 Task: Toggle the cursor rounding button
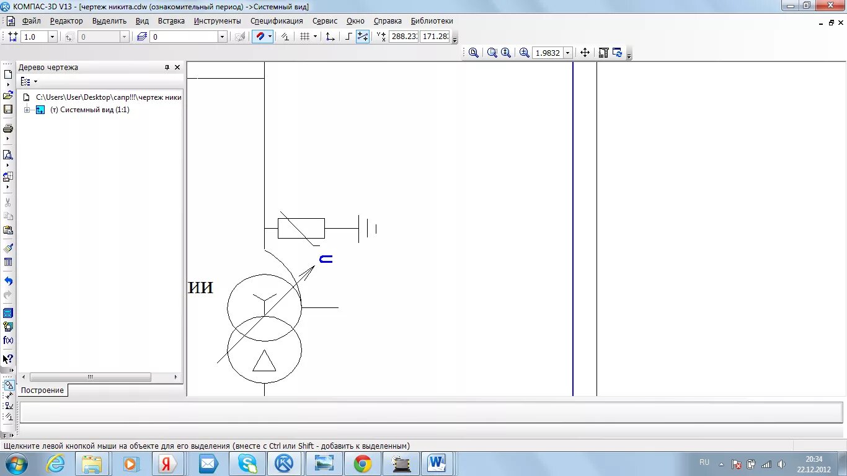pyautogui.click(x=363, y=37)
